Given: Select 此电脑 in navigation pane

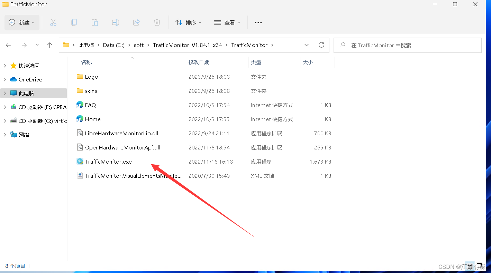Looking at the screenshot, I should (x=27, y=93).
